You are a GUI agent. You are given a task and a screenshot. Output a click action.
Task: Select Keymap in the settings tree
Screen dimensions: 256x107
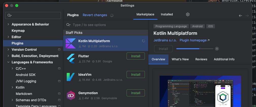point(18,31)
